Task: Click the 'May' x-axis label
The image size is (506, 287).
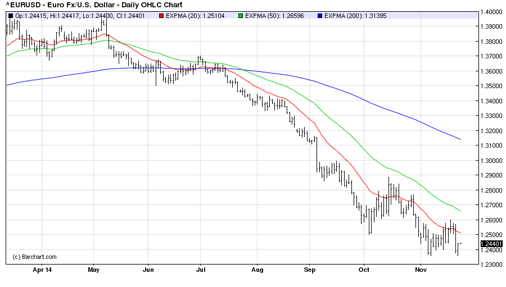Action: point(93,270)
